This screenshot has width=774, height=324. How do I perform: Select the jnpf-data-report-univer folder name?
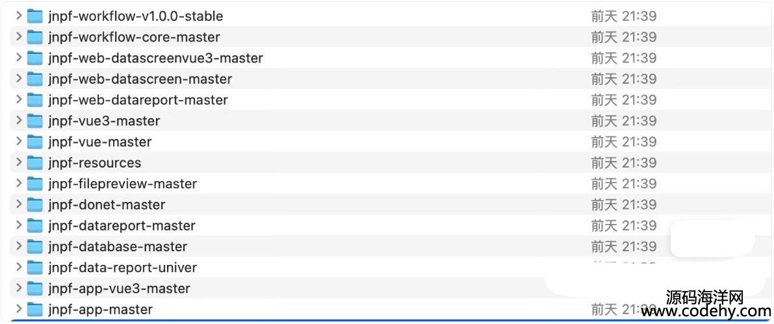pyautogui.click(x=122, y=268)
